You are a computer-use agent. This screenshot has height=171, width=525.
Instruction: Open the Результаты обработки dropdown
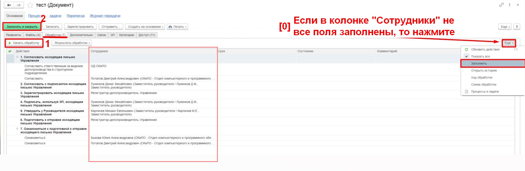[x=72, y=43]
